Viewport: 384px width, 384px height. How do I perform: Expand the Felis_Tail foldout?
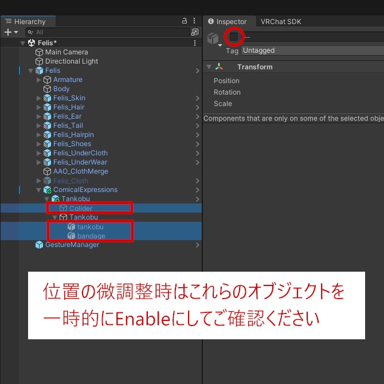[39, 126]
